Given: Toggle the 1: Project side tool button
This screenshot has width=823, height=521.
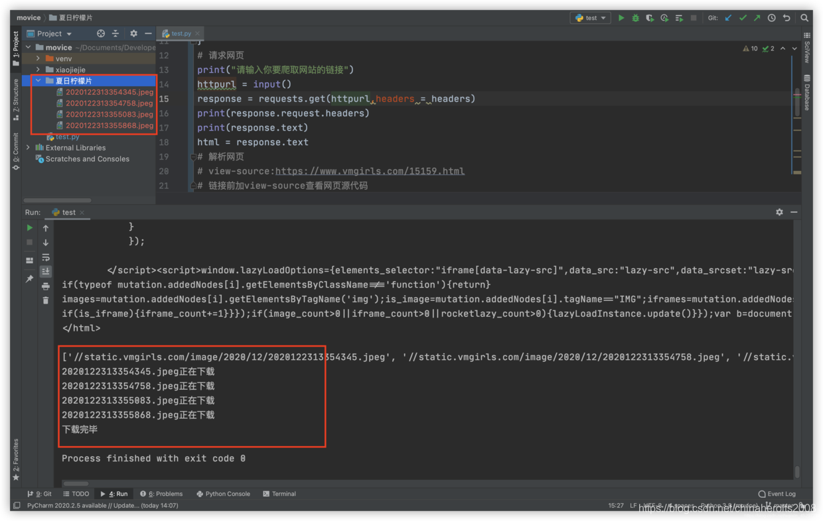Looking at the screenshot, I should pyautogui.click(x=16, y=48).
